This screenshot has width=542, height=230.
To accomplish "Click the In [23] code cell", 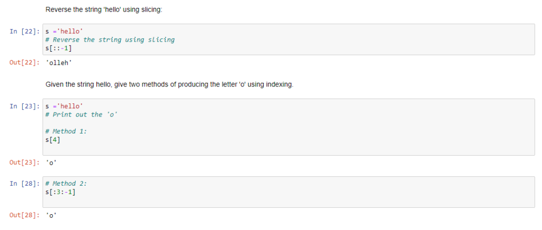I will point(288,127).
